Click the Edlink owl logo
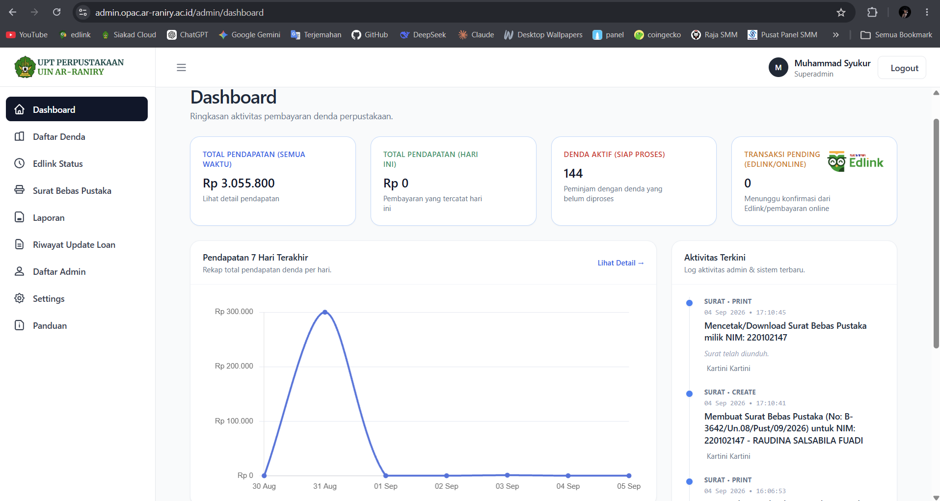940x501 pixels. pyautogui.click(x=856, y=161)
